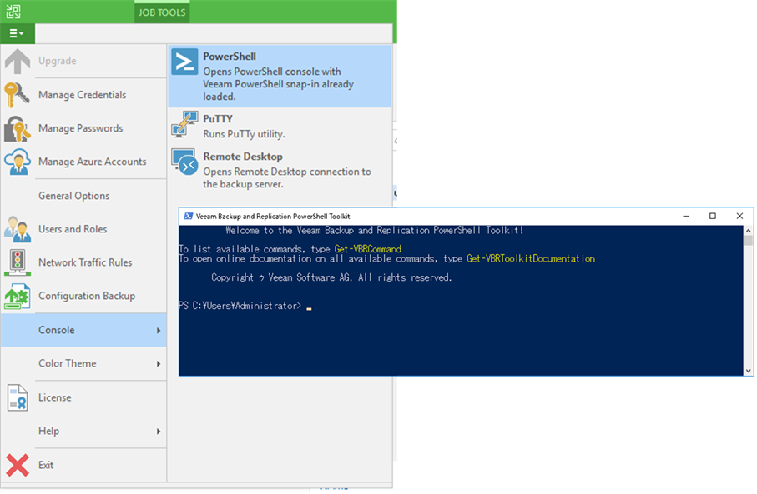Switch to the JOB TOOLS tab
Image resolution: width=757 pixels, height=494 pixels.
point(162,12)
